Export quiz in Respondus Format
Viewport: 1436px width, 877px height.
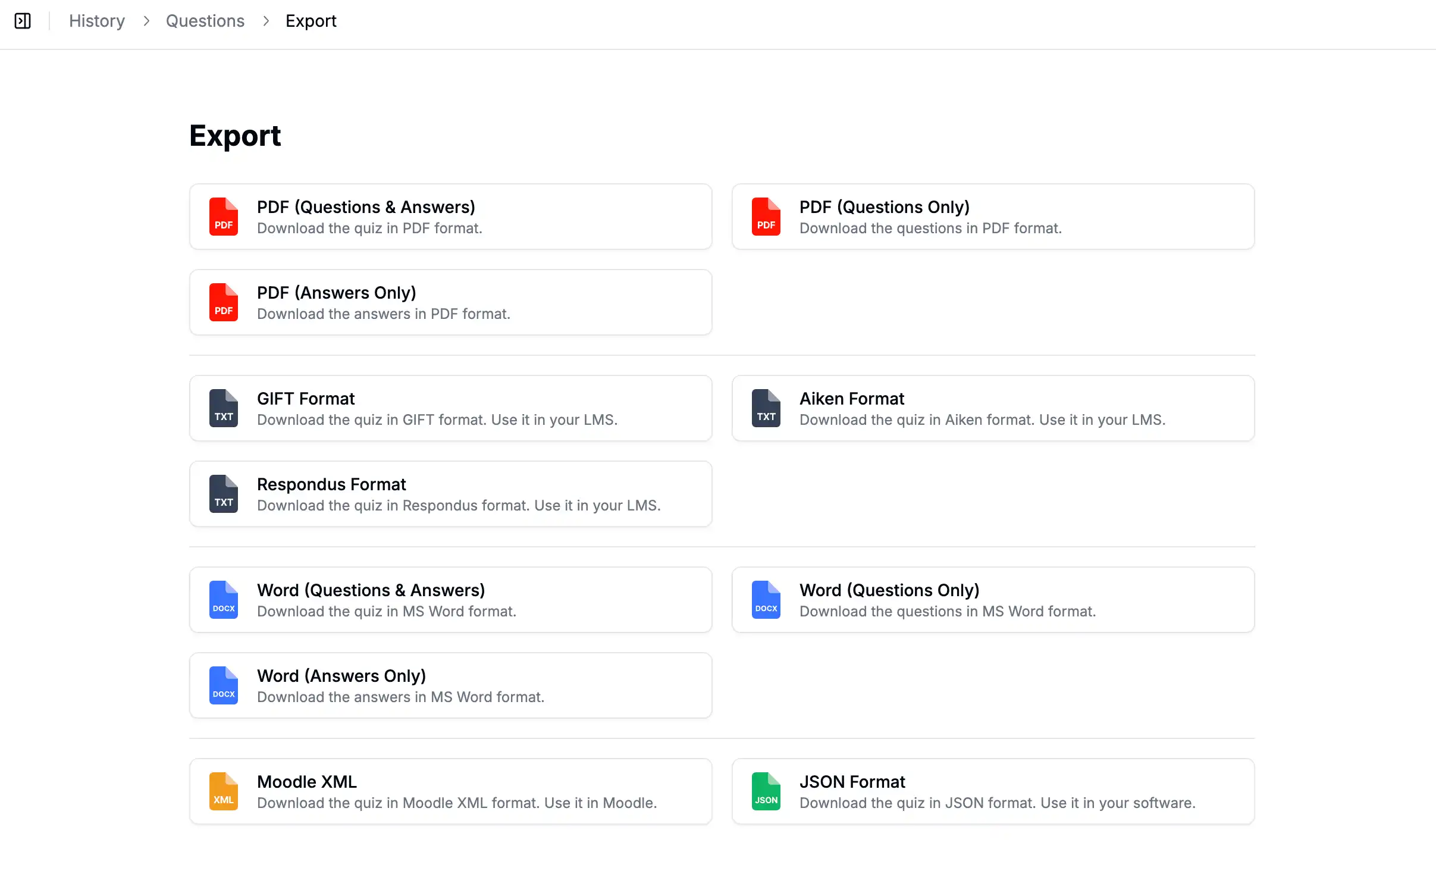pyautogui.click(x=451, y=494)
